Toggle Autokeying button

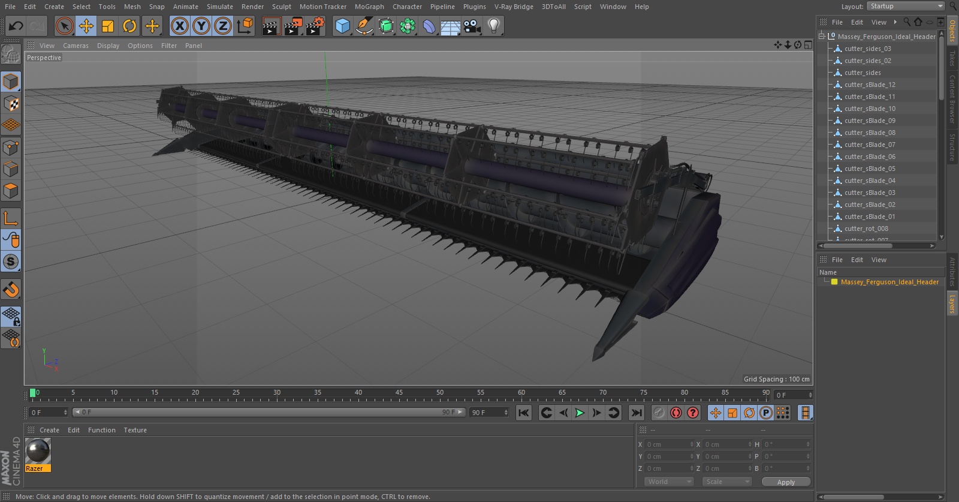pos(676,413)
